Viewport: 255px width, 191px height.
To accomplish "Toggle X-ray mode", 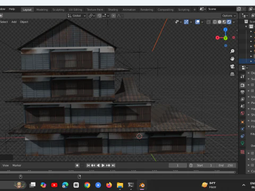I will point(208,22).
